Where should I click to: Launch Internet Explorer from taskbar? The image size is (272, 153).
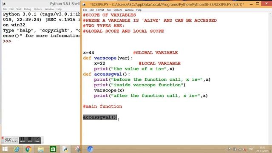pos(17,149)
